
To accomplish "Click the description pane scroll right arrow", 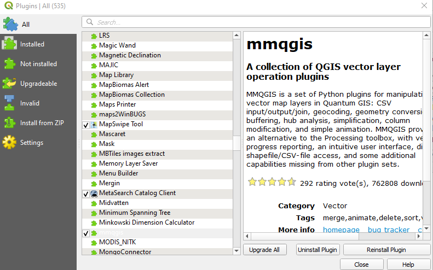I will tap(419, 236).
